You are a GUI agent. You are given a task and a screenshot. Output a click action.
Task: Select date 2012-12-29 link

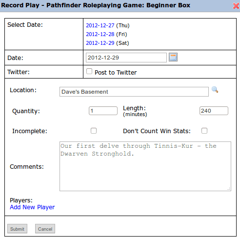click(100, 43)
